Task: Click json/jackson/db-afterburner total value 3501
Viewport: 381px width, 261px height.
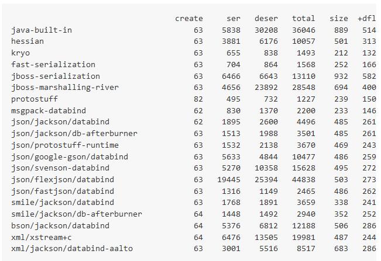Action: 306,133
